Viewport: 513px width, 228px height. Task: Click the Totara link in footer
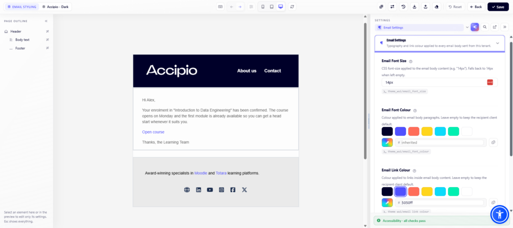221,173
